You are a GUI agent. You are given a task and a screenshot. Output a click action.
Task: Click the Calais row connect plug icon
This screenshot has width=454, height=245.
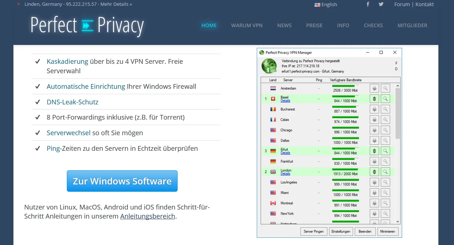374,120
